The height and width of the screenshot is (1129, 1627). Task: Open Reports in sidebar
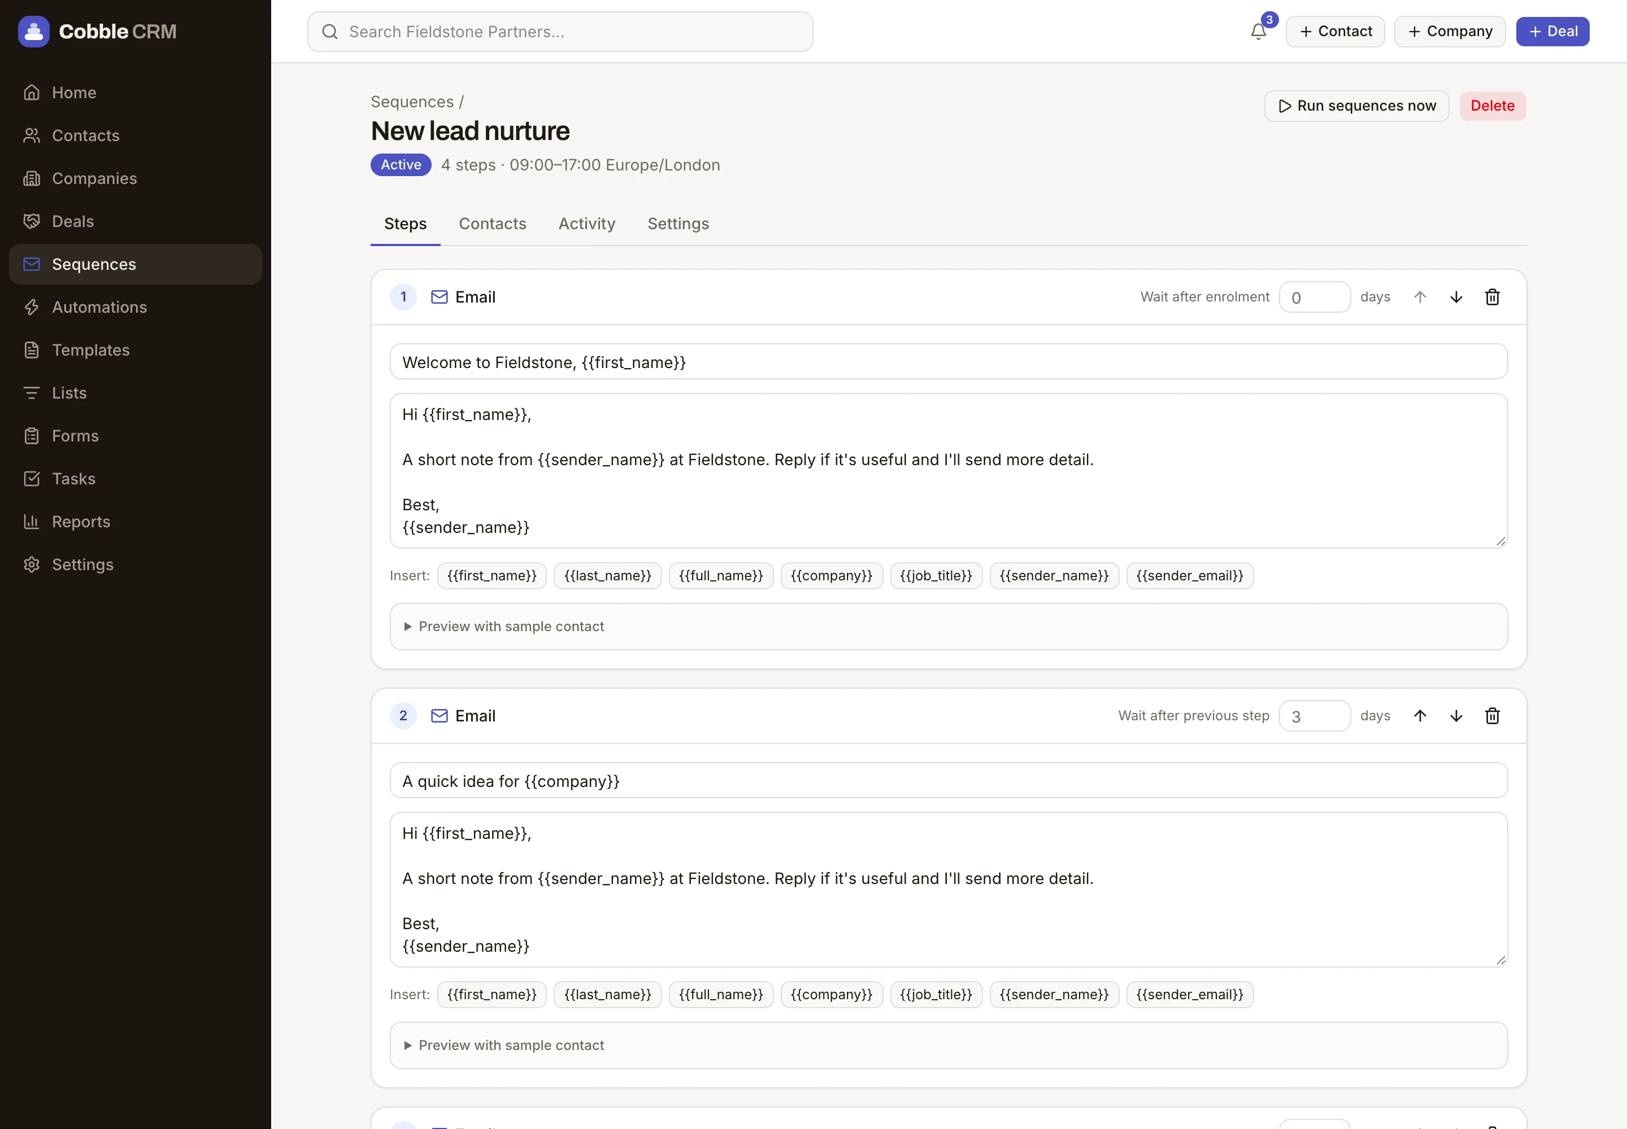pos(135,522)
